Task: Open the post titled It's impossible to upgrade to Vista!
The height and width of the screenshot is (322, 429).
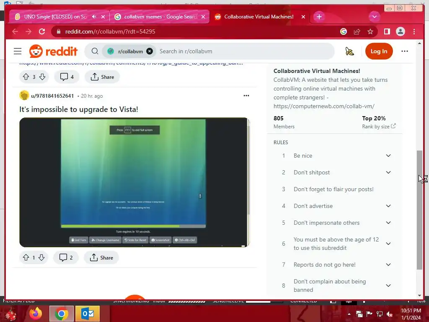Action: pos(78,109)
